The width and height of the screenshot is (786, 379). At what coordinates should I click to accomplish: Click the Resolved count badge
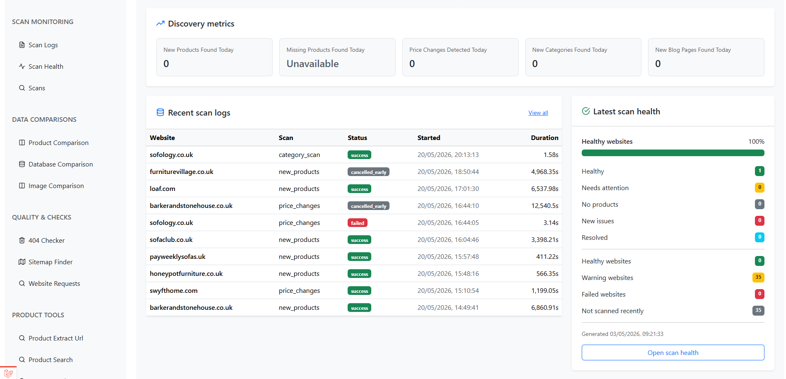(x=759, y=237)
